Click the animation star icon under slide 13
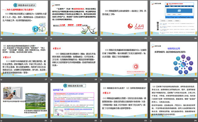Screen dimensions: 198x122 (x=1, y=38)
